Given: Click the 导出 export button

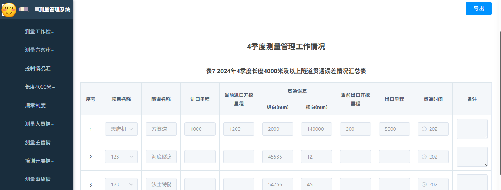Looking at the screenshot, I should [x=478, y=9].
